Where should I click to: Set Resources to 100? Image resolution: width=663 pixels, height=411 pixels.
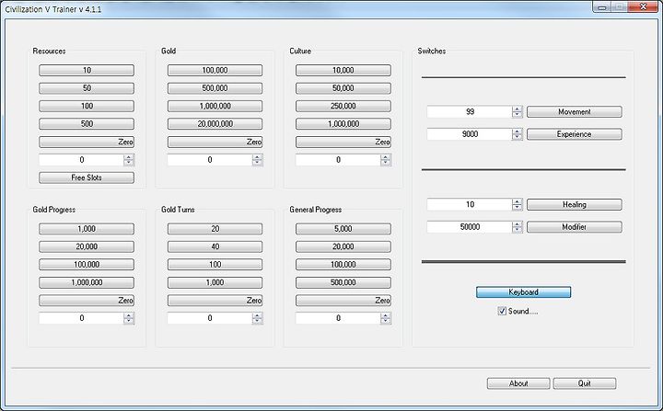pyautogui.click(x=87, y=106)
